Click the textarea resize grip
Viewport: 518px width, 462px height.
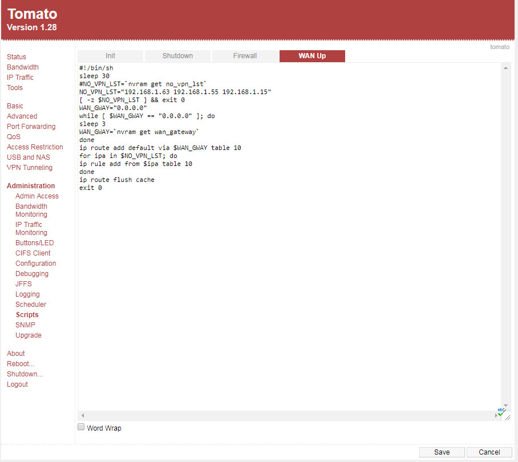(508, 418)
